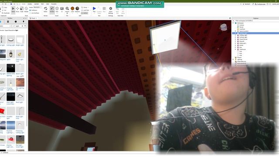Click the quick-access Play arrow in title bar

[x=11, y=4]
